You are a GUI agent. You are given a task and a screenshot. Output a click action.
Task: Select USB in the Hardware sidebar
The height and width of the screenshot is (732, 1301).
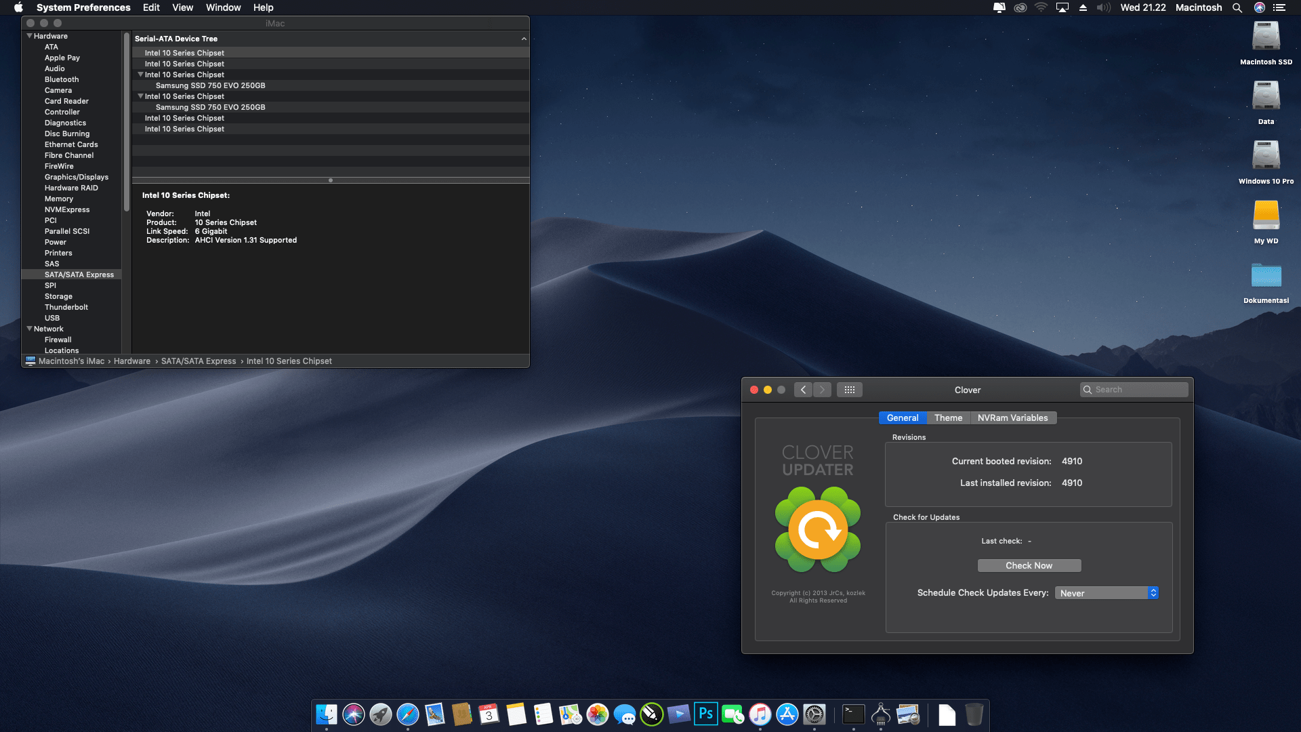click(x=51, y=318)
